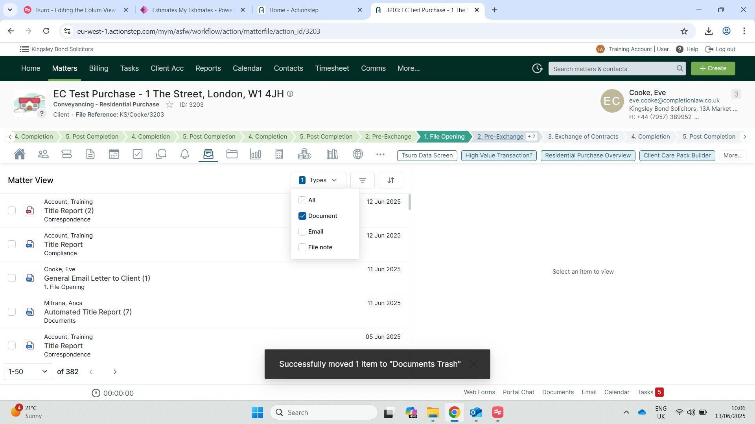Open the matter home icon
This screenshot has height=424, width=755.
20,154
